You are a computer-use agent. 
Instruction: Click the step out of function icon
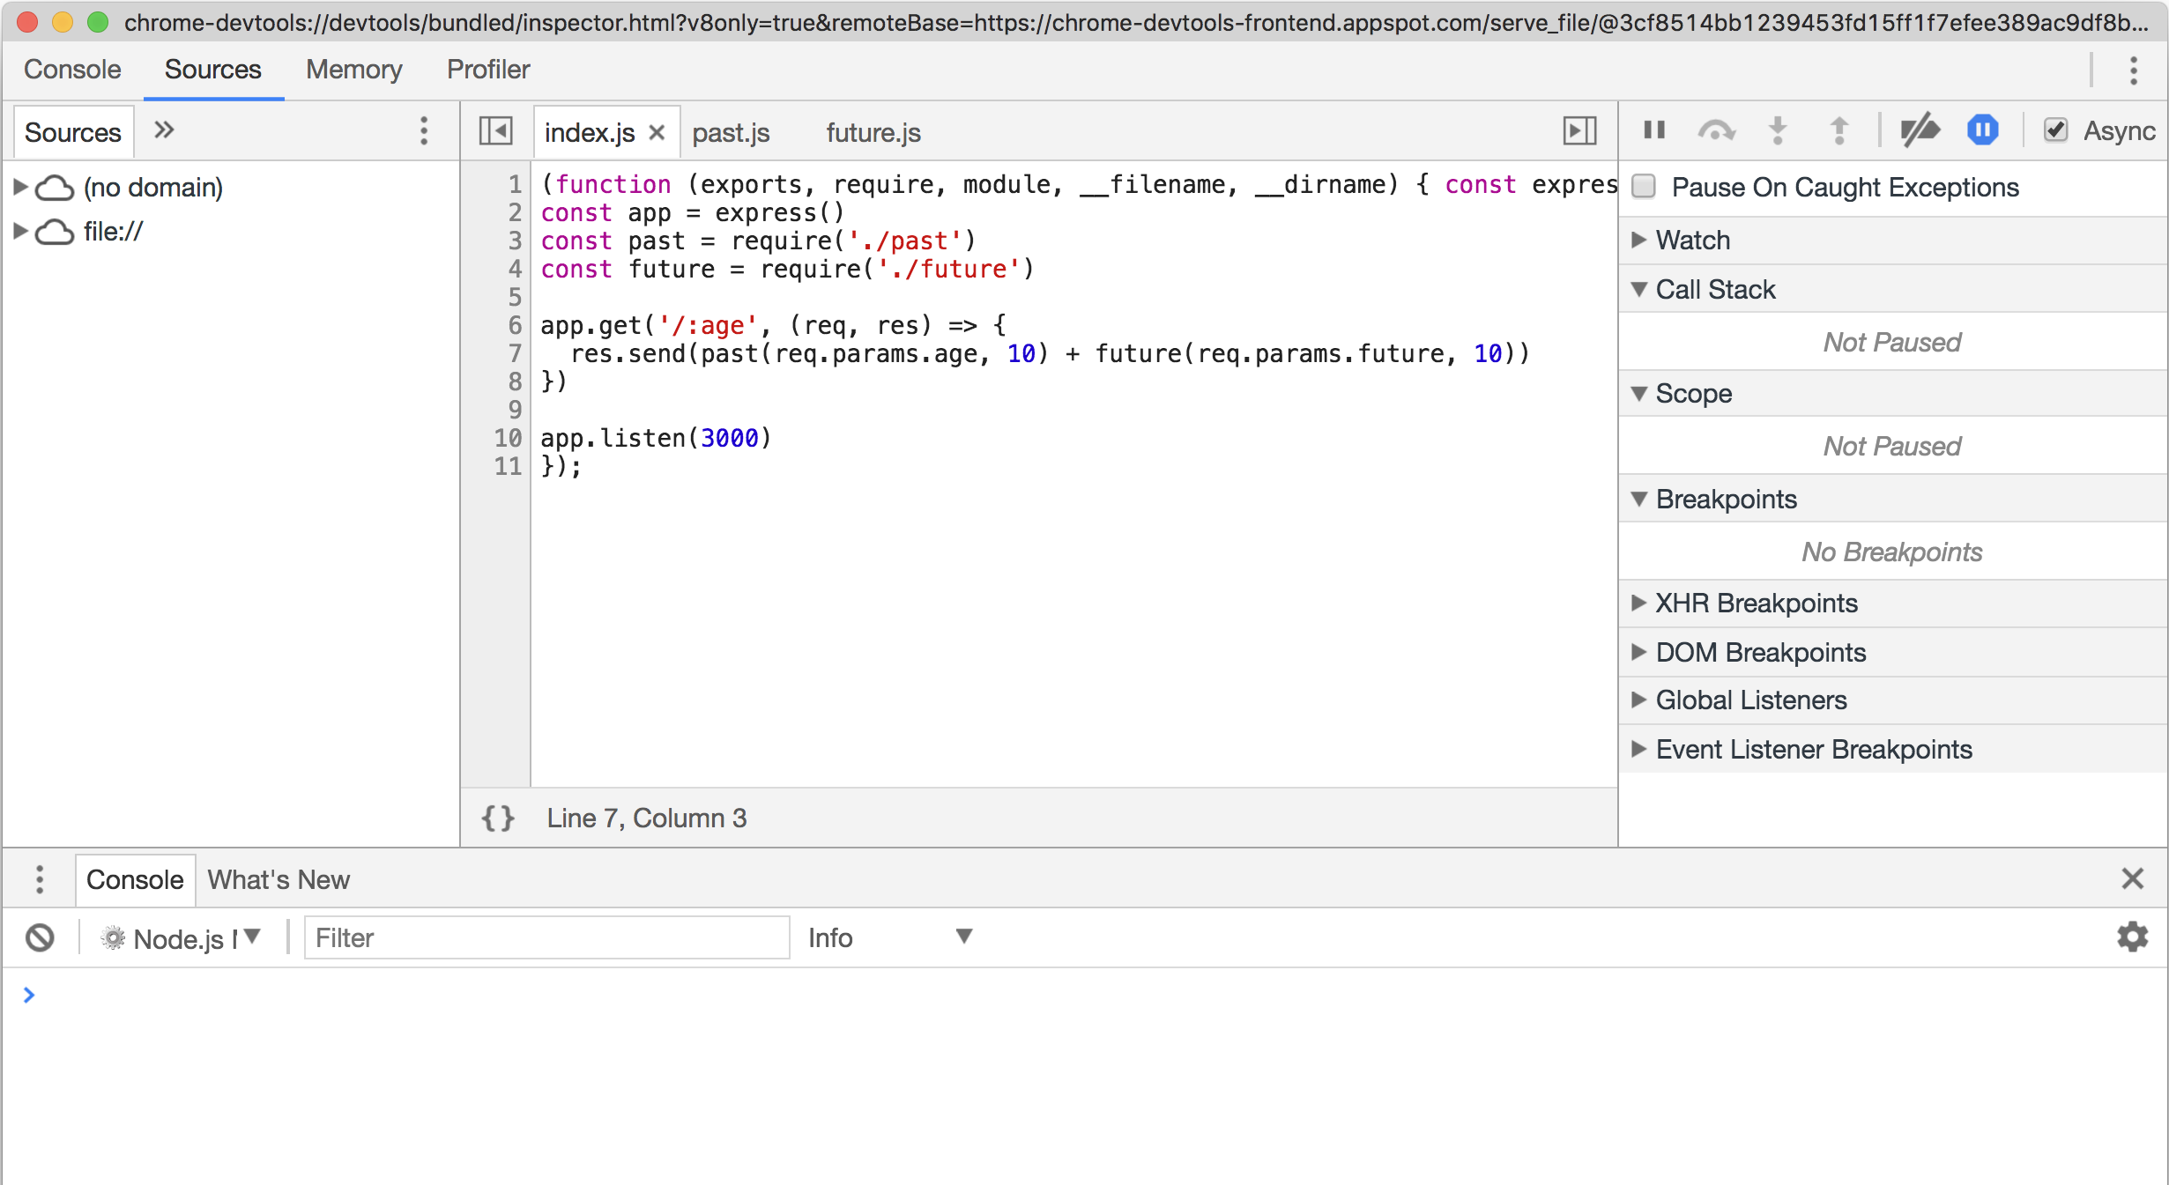[x=1839, y=130]
